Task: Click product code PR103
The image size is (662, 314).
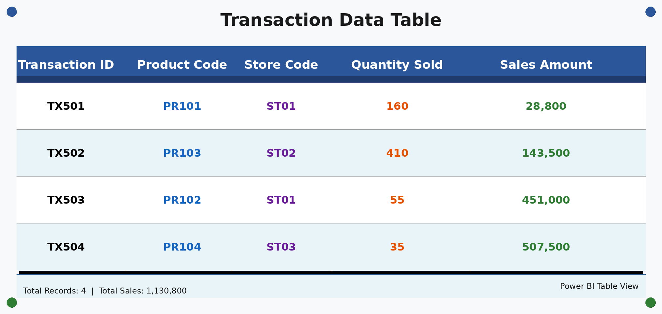Action: coord(182,153)
